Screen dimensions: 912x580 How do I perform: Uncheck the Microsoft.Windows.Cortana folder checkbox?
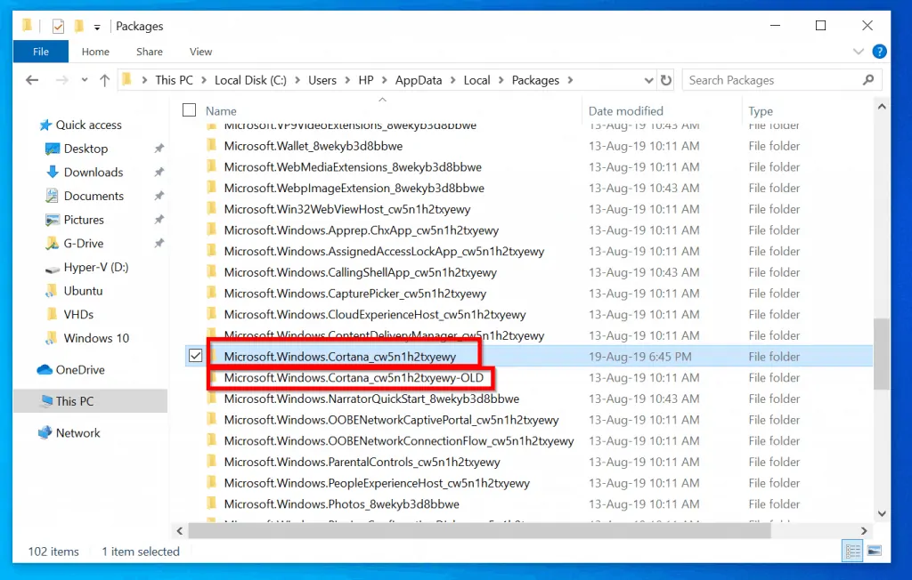coord(196,357)
